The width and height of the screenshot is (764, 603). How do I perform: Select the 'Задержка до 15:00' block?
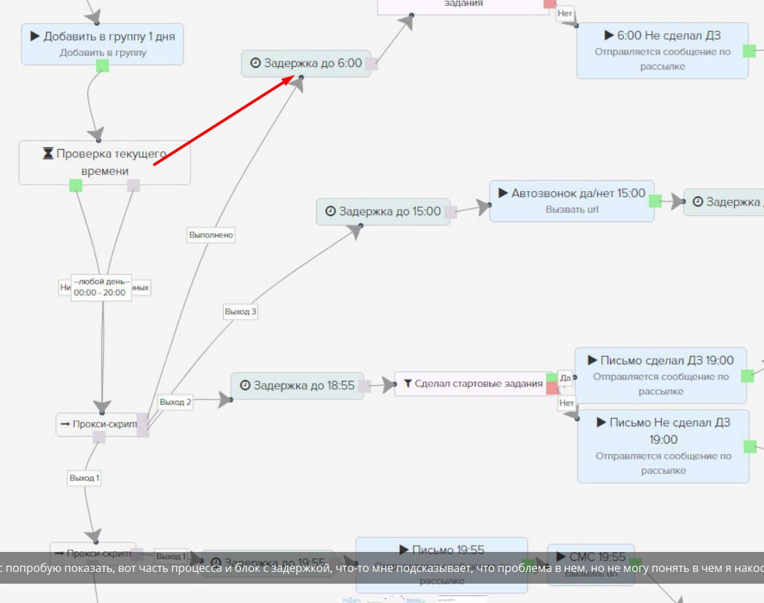point(383,211)
